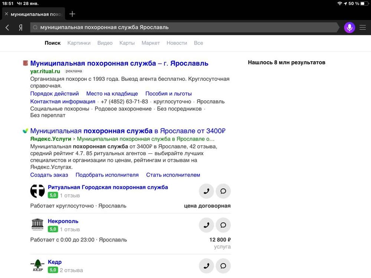The image size is (371, 278).
Task: Open ad result 'Муниципальная похоронная служба – г. Ярославль'
Action: coord(119,63)
